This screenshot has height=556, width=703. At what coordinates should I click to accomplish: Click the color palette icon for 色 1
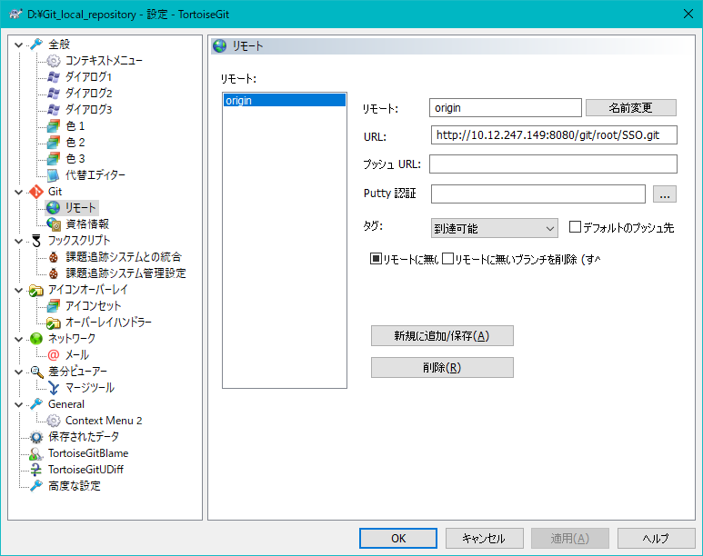54,126
